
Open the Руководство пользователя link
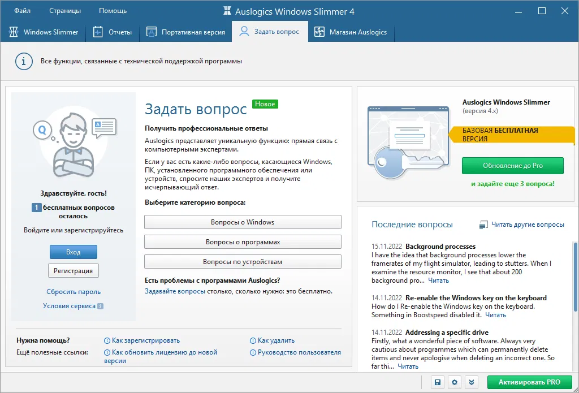[x=299, y=352]
